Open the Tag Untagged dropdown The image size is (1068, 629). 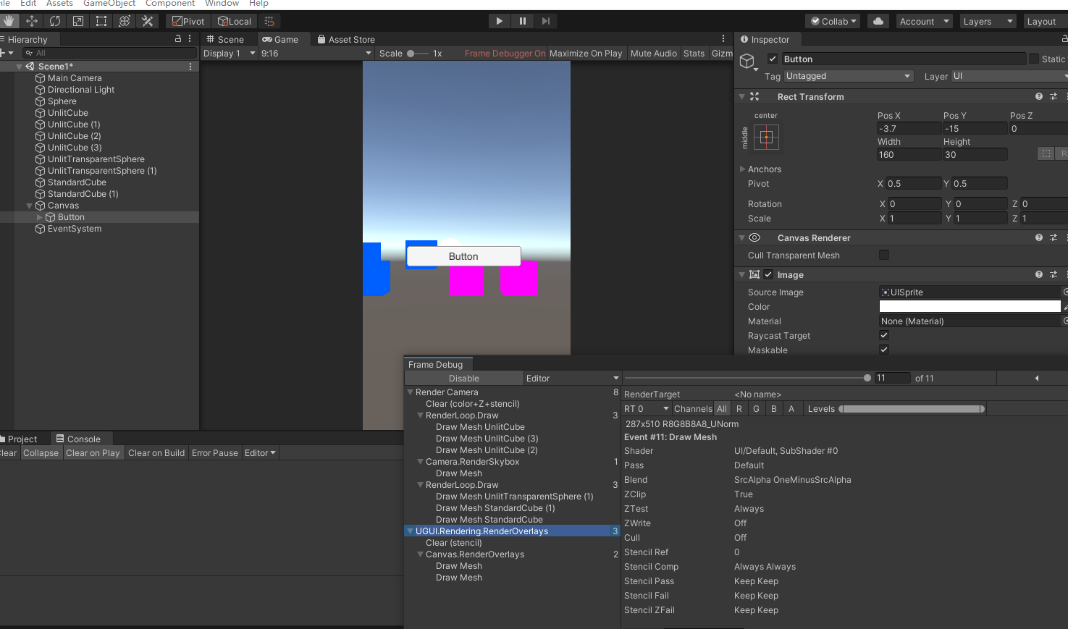(848, 76)
